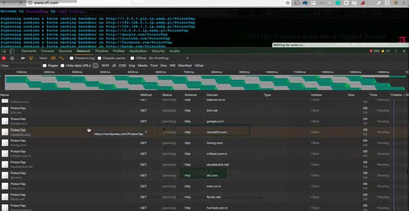
Task: Switch to the Timeline tab
Action: 101,51
